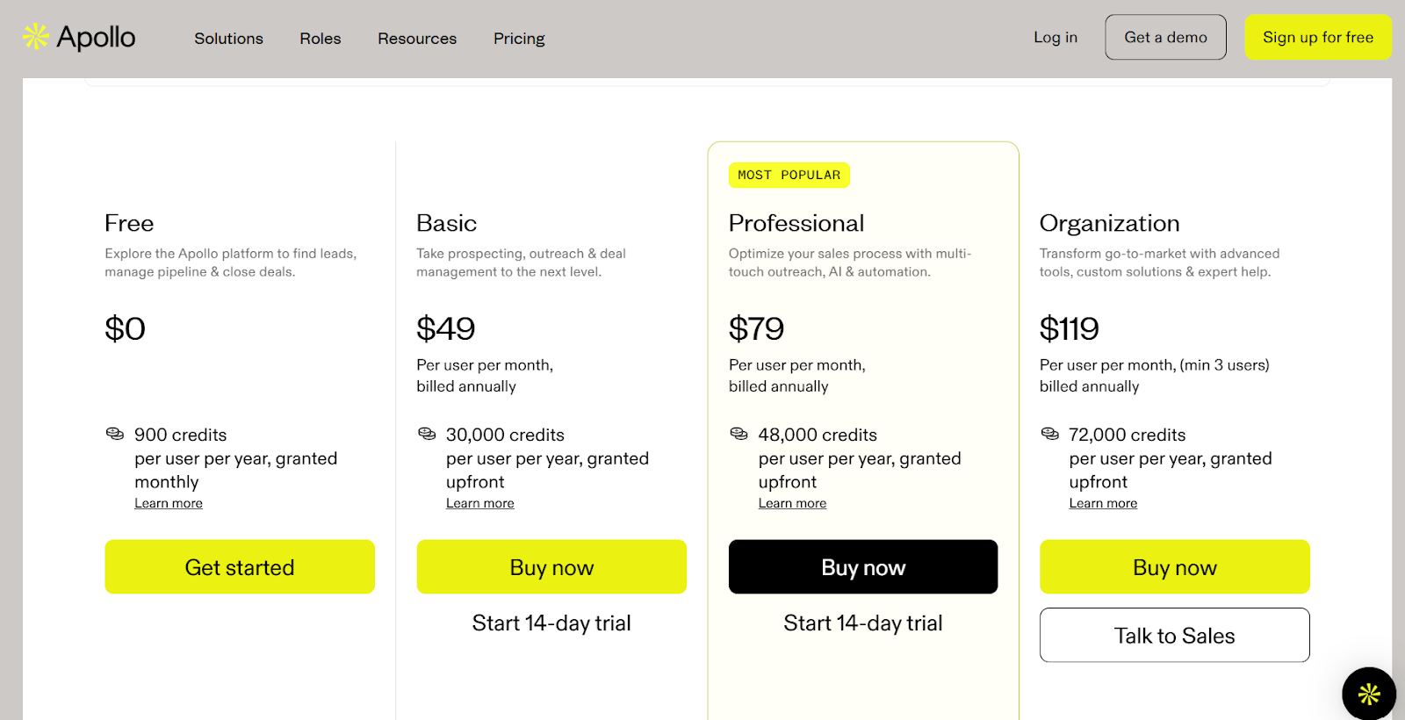Click the coins icon beside 48,000 credits

click(739, 434)
